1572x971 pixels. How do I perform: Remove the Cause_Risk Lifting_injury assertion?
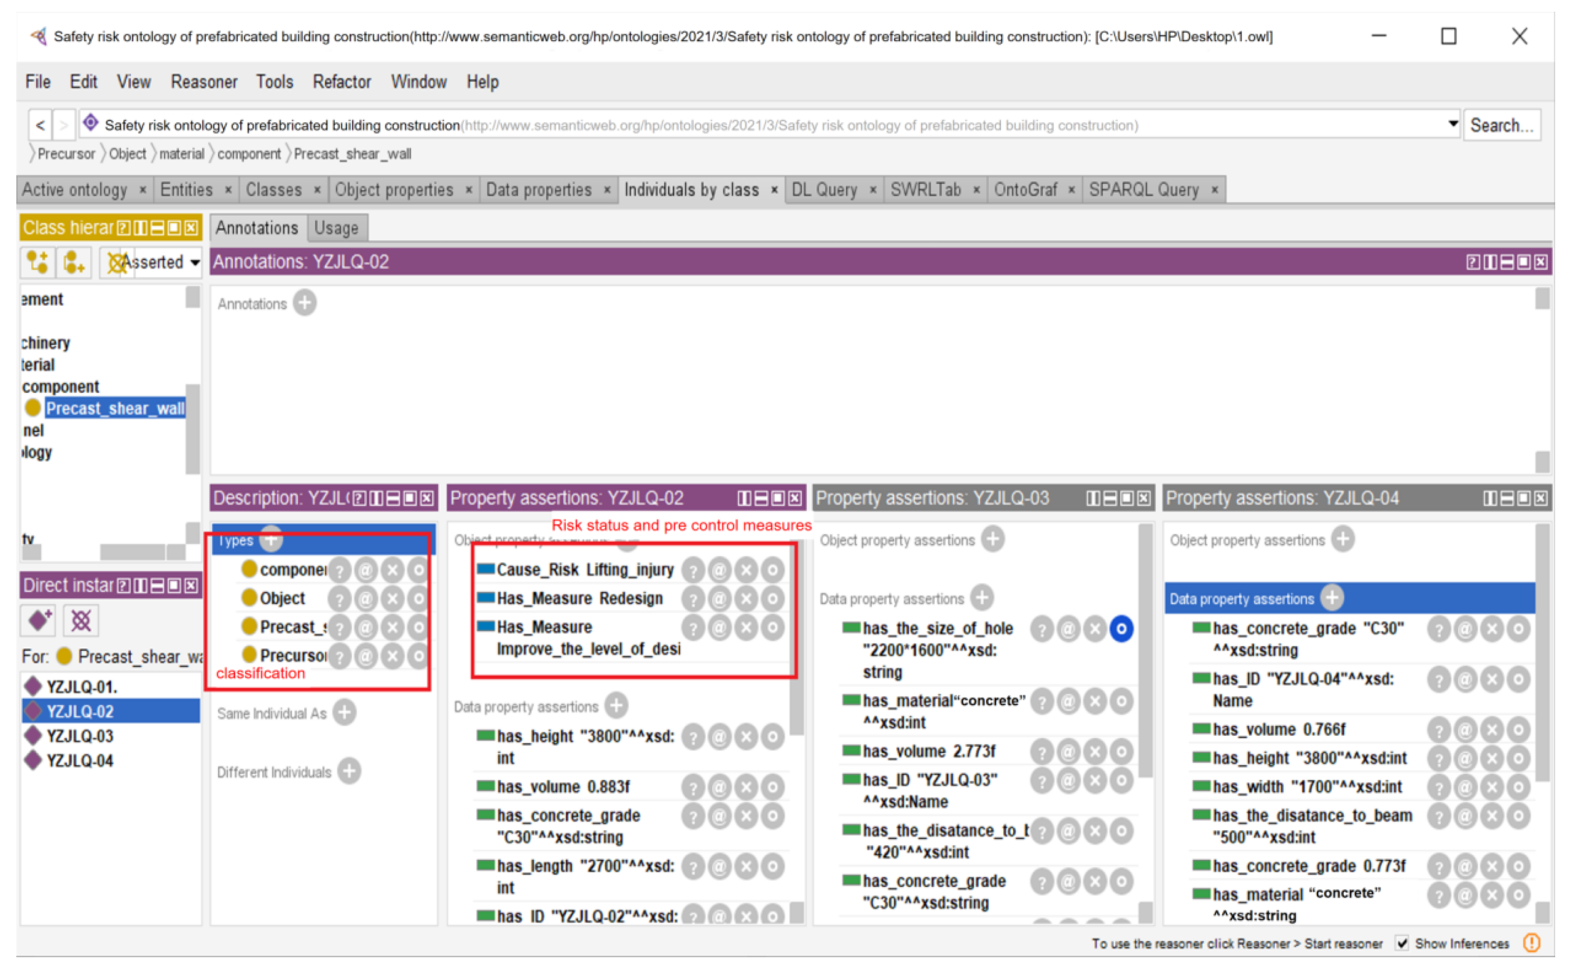pos(746,570)
